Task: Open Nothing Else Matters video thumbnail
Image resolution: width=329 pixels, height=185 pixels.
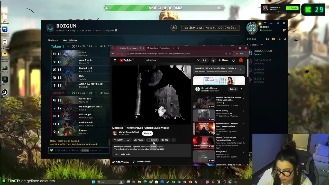Action: pyautogui.click(x=204, y=102)
